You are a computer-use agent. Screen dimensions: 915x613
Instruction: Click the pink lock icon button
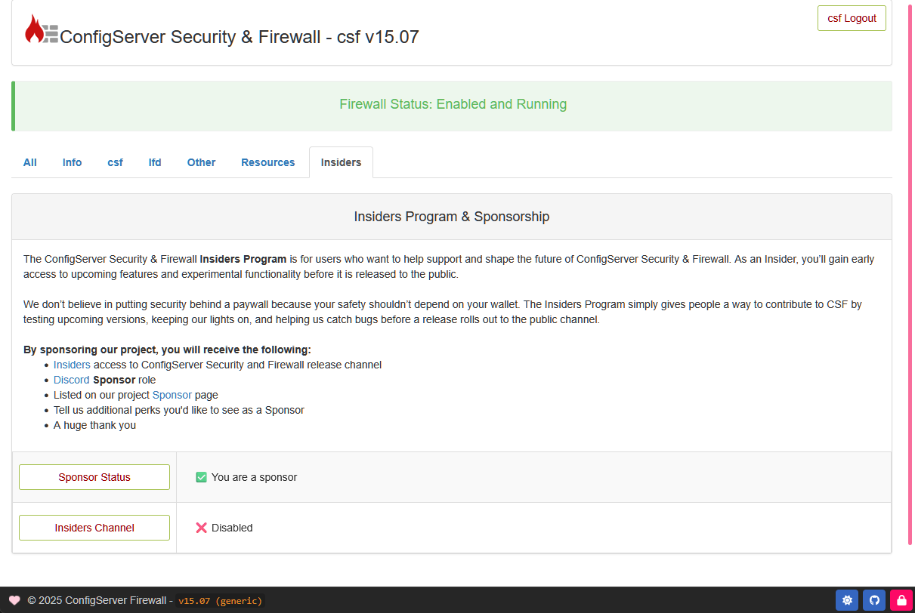(901, 600)
